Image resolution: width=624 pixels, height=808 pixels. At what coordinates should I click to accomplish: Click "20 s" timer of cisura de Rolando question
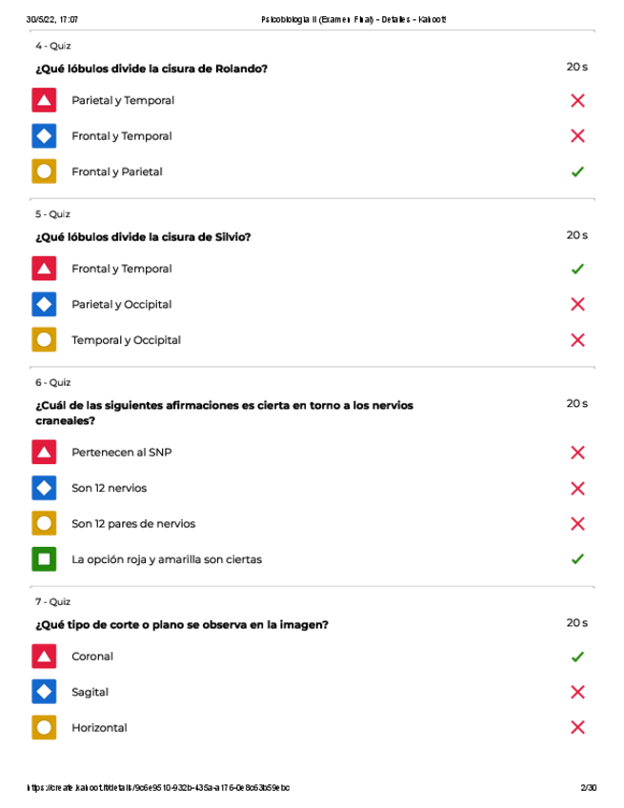tap(576, 67)
